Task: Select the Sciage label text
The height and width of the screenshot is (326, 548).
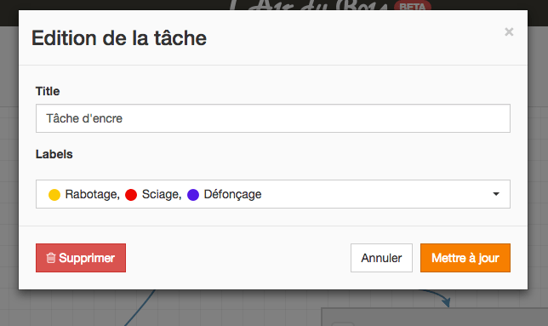Action: tap(162, 194)
